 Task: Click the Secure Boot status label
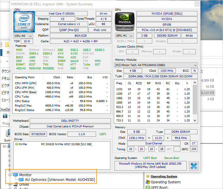(172, 158)
